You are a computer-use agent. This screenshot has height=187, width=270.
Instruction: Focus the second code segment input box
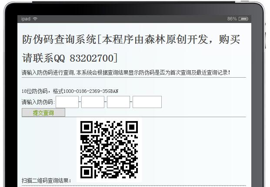point(93,102)
